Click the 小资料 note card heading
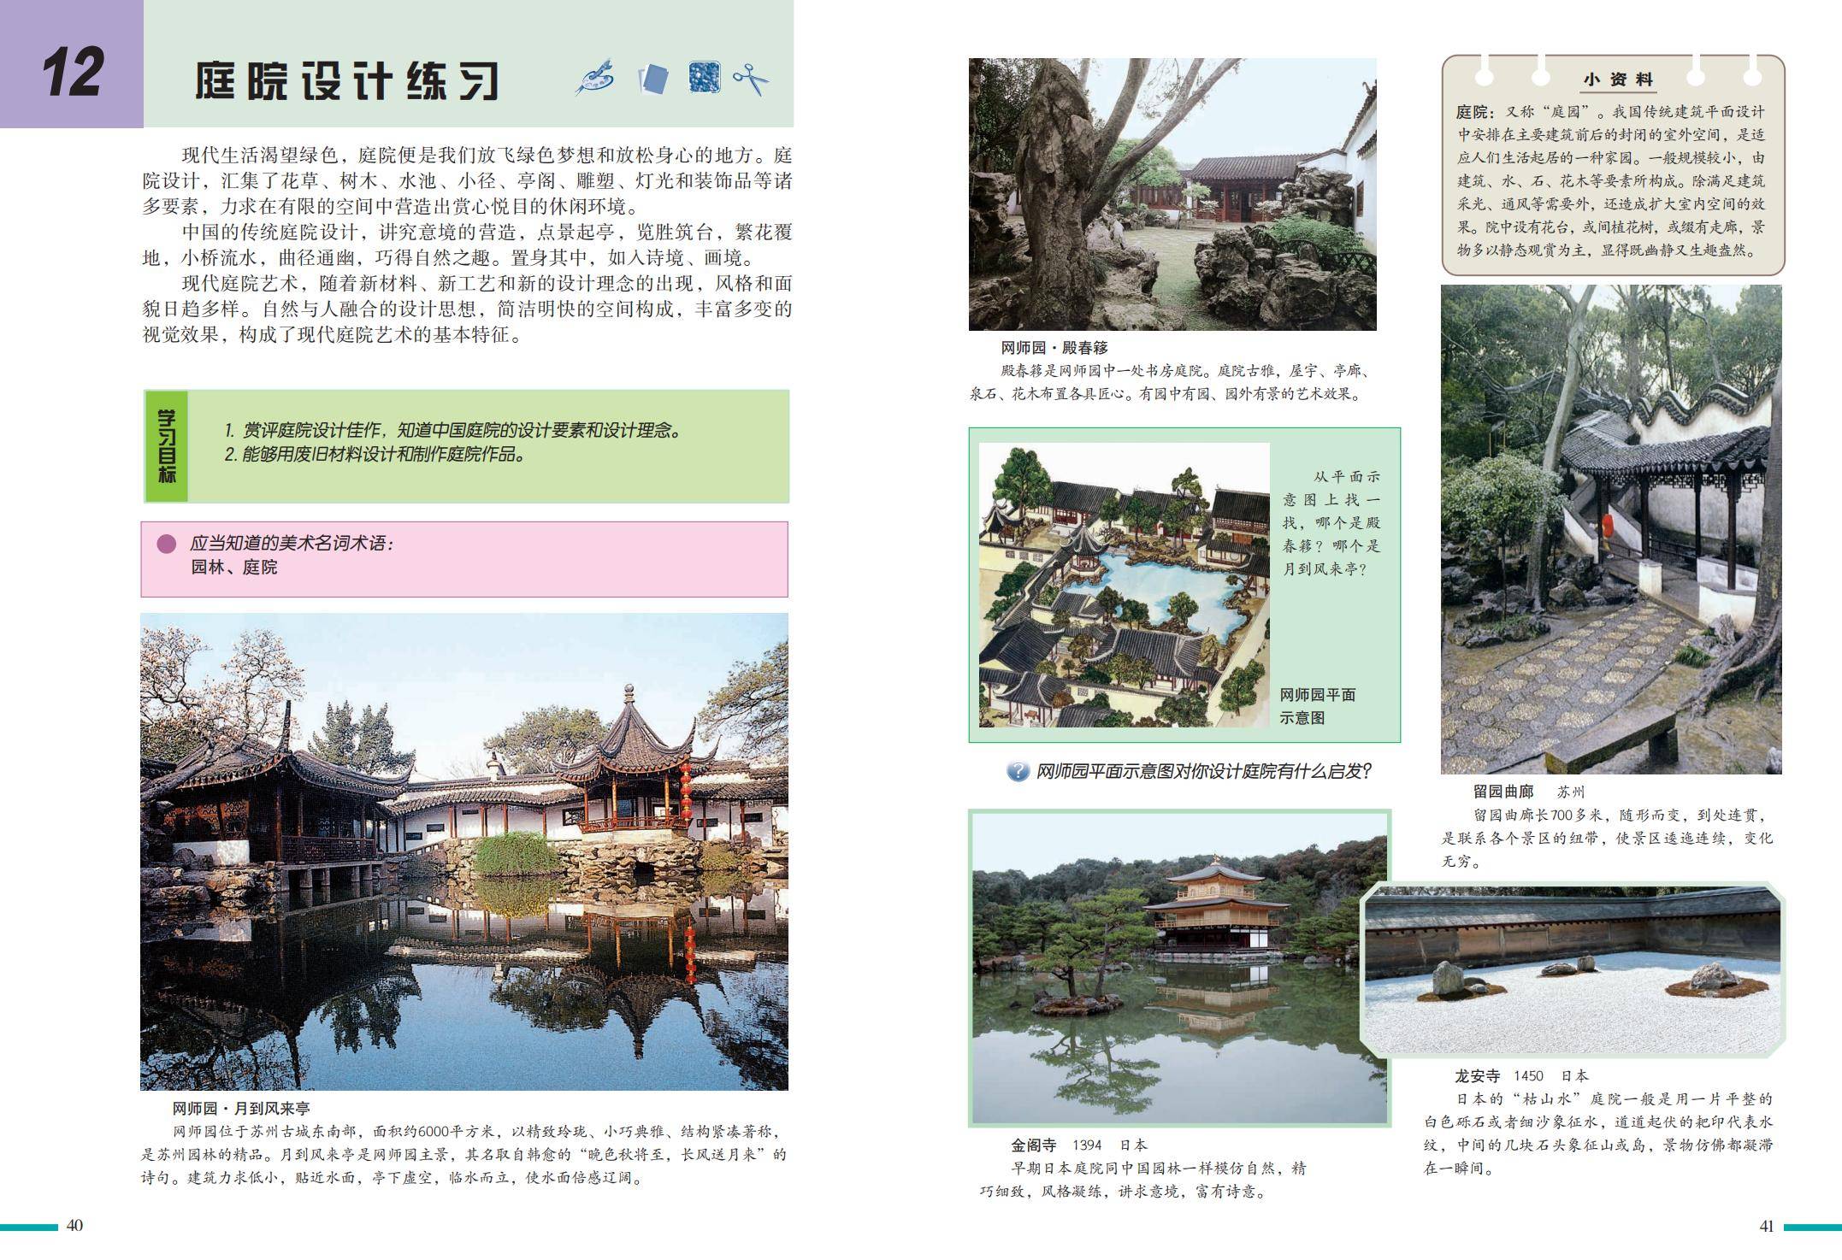The image size is (1842, 1260). click(x=1616, y=79)
